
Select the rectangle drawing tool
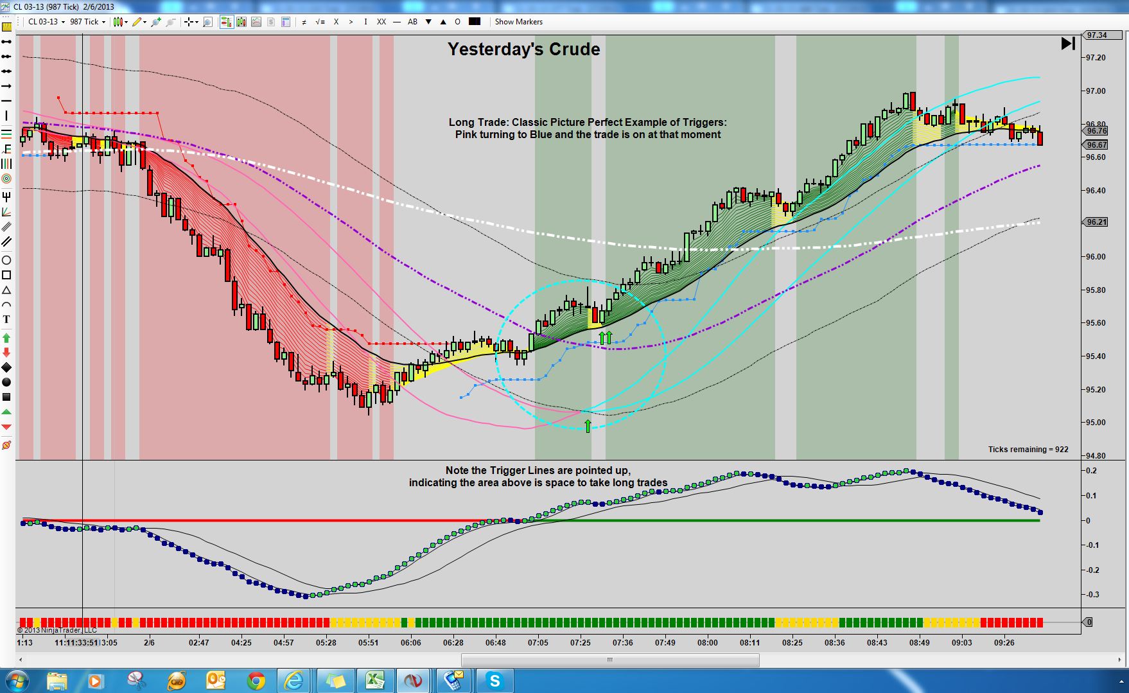[6, 275]
